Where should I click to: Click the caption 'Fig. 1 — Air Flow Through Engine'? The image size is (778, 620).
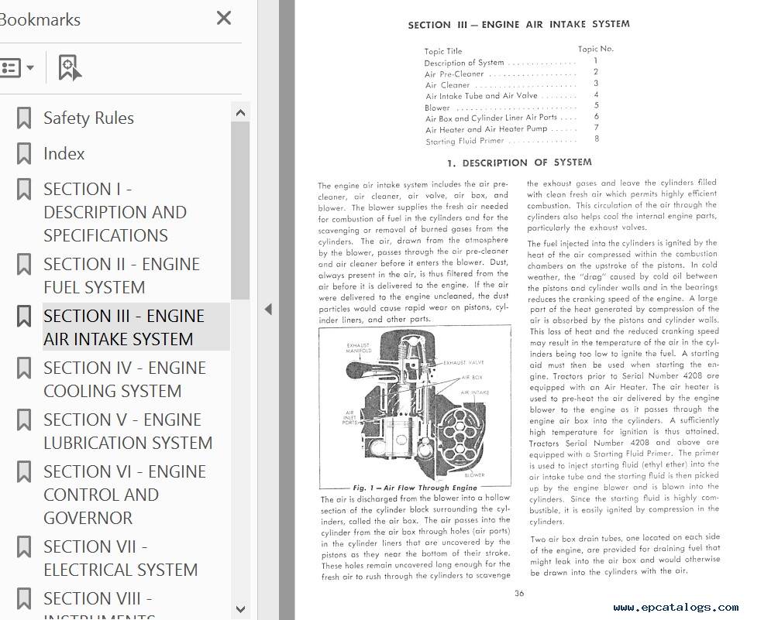pos(415,488)
